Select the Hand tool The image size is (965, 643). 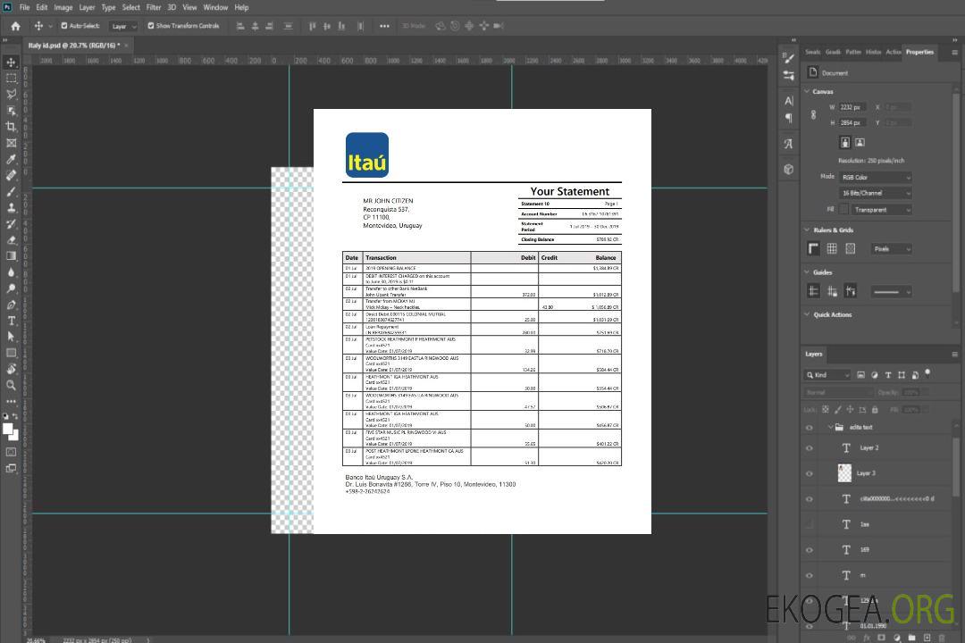[x=11, y=369]
